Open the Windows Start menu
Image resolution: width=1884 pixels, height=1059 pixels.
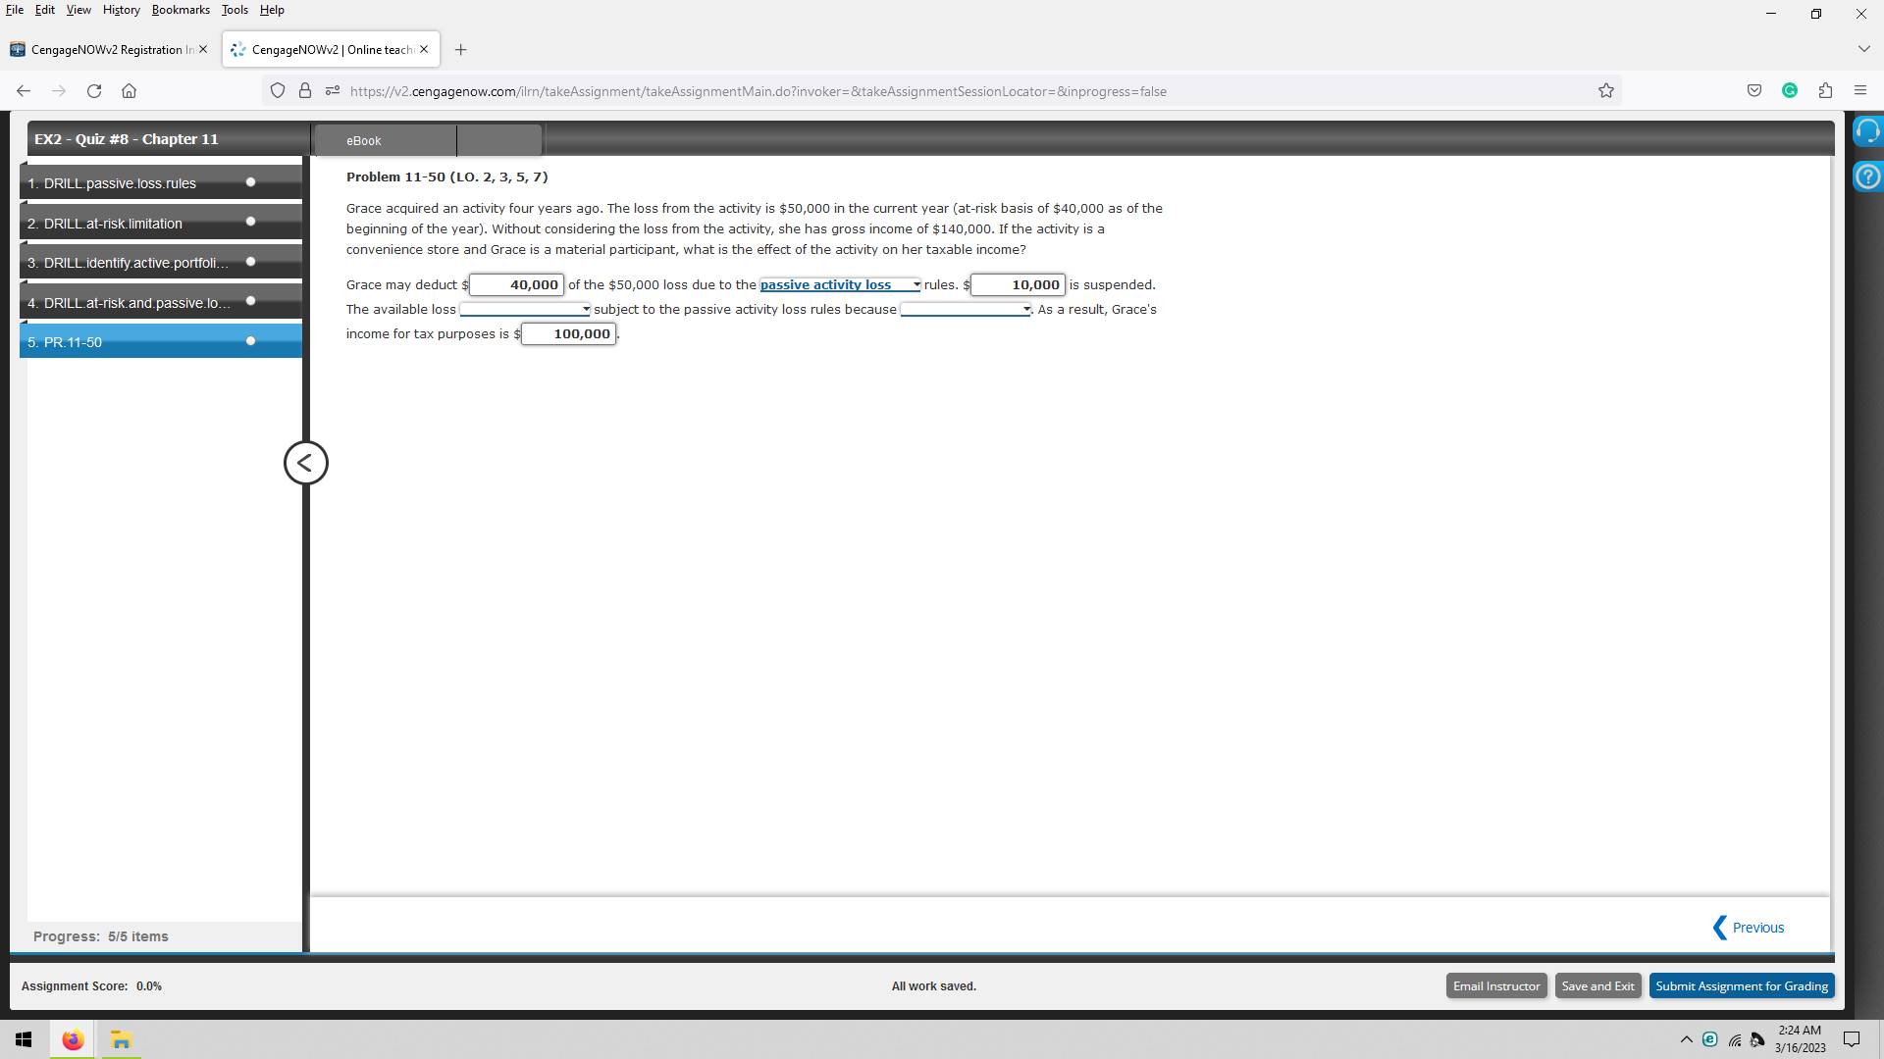pos(24,1038)
